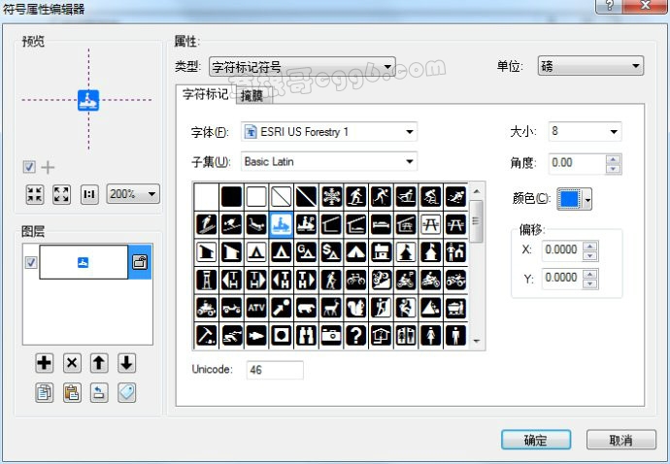This screenshot has height=464, width=670.
Task: Click the glyph grid scroll down arrow
Action: tap(477, 341)
